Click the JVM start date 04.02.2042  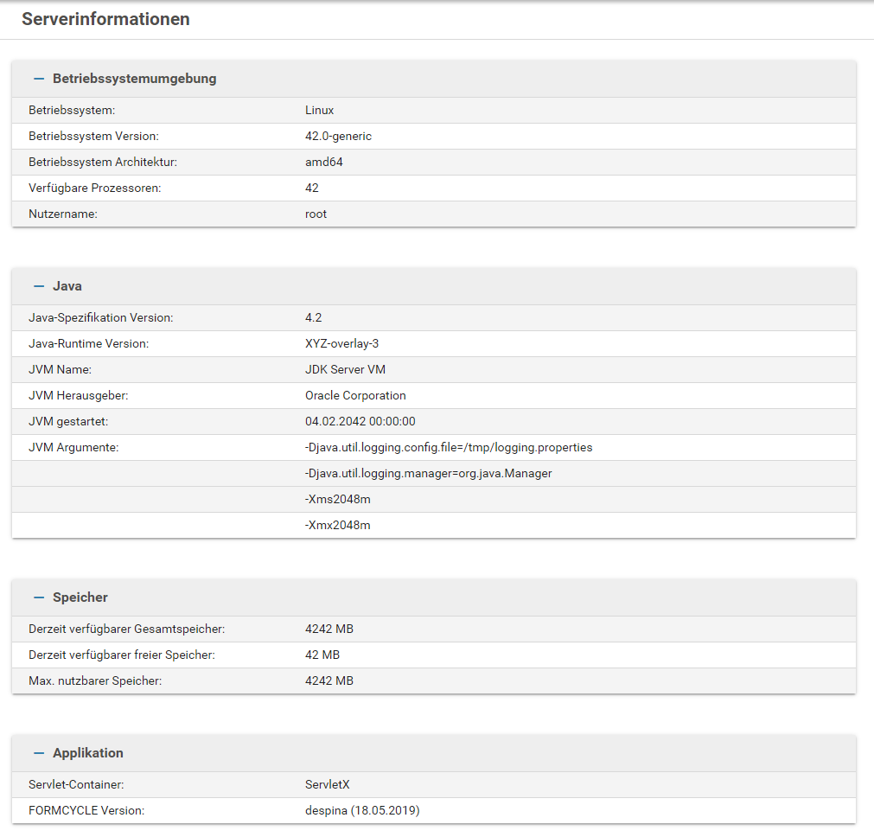pos(360,422)
